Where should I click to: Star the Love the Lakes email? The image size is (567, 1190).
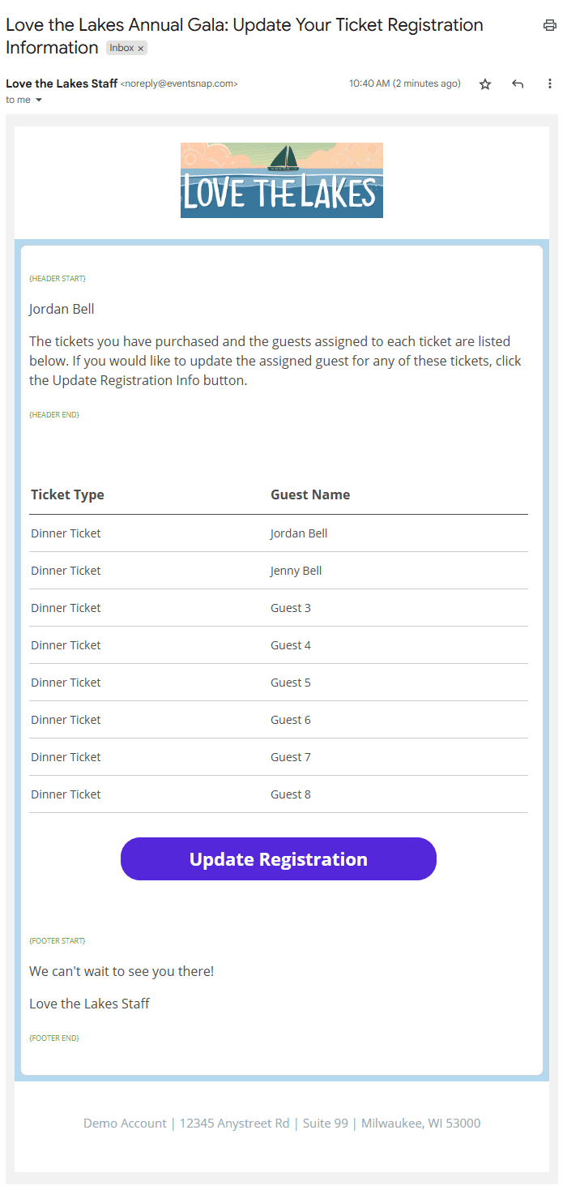(x=485, y=84)
